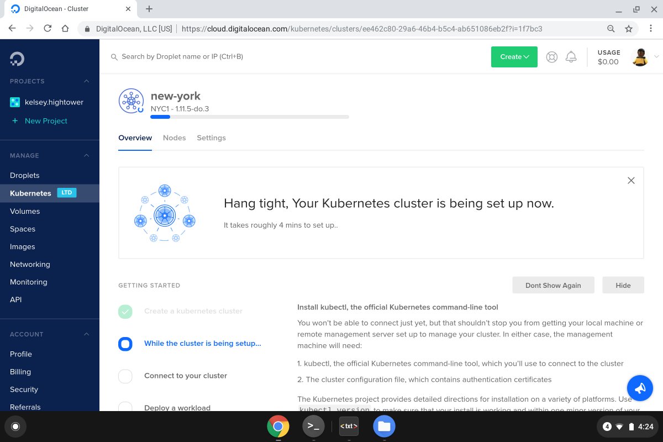Click the browser address bar URL
This screenshot has width=663, height=442.
coord(361,29)
